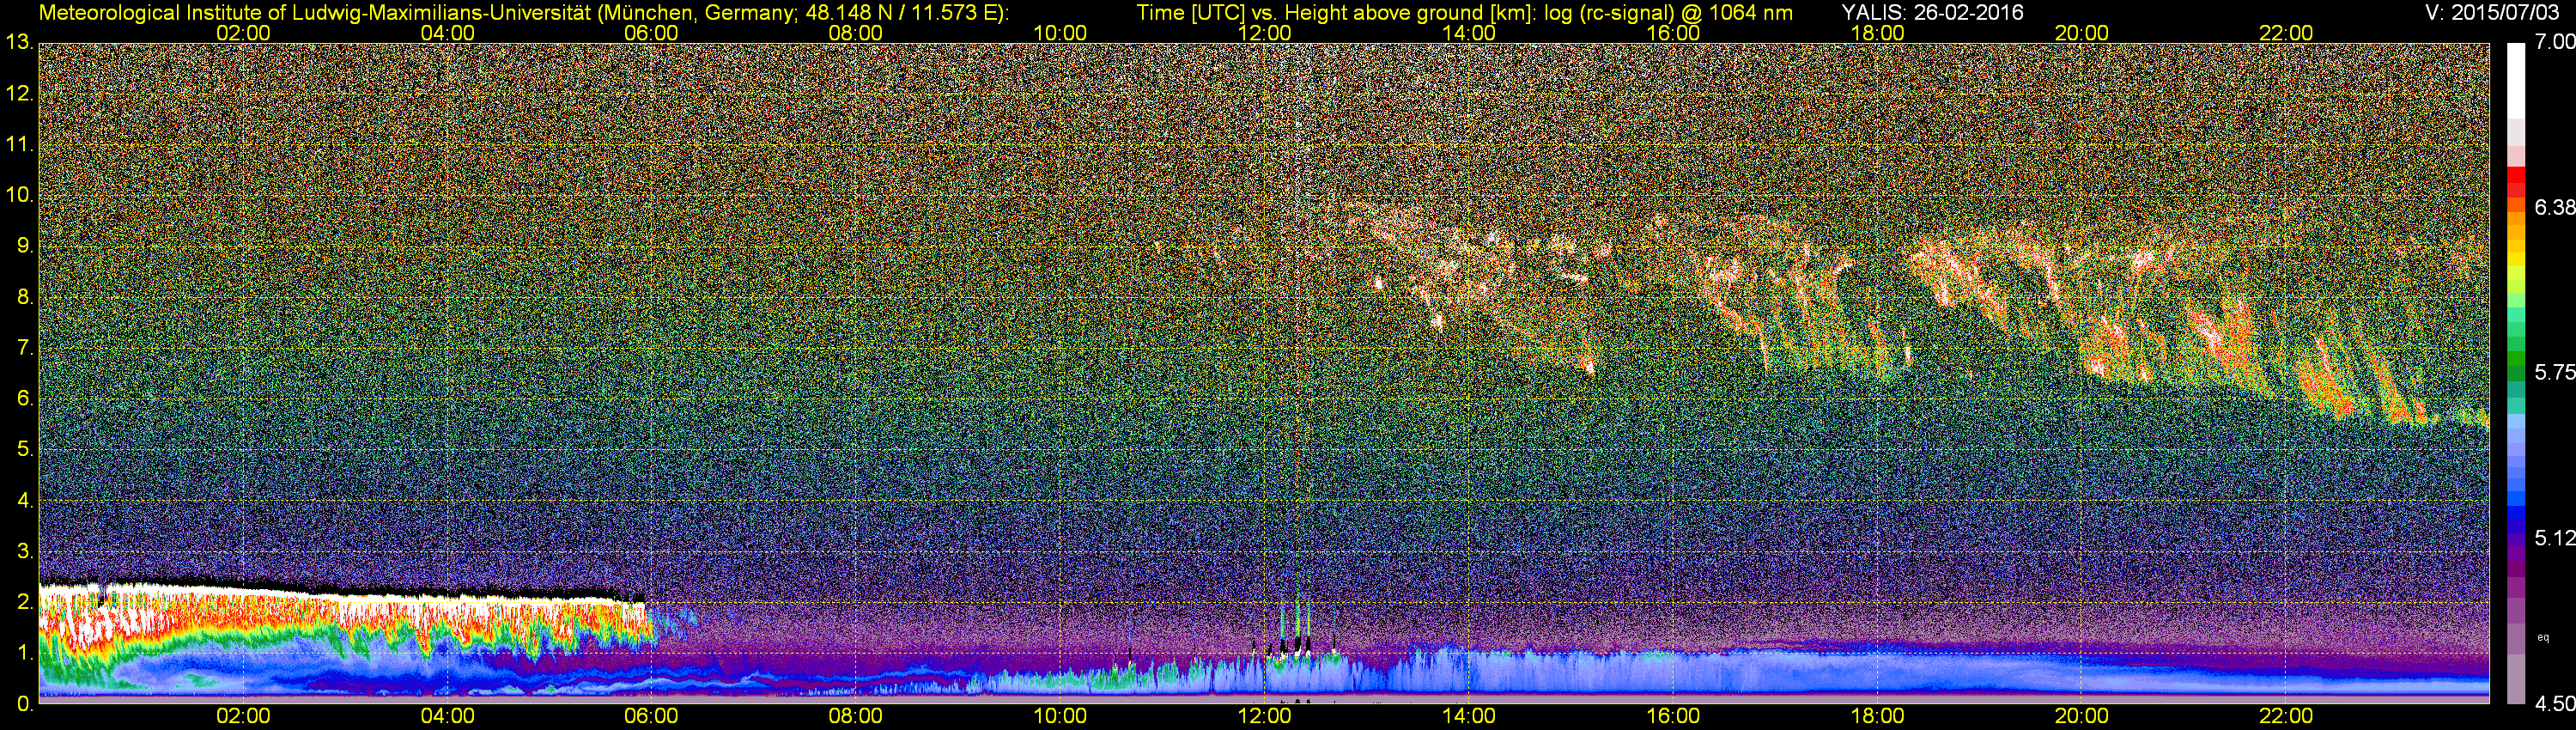Click the '04:00' label on the top time axis

pos(447,33)
